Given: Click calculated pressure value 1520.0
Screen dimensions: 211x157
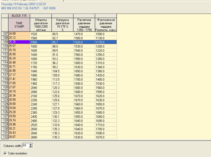Looking at the screenshot, I should click(84, 42).
